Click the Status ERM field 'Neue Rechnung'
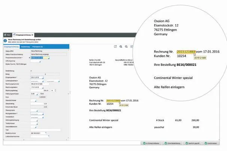 click(x=48, y=51)
